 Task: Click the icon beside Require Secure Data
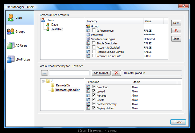point(88,56)
